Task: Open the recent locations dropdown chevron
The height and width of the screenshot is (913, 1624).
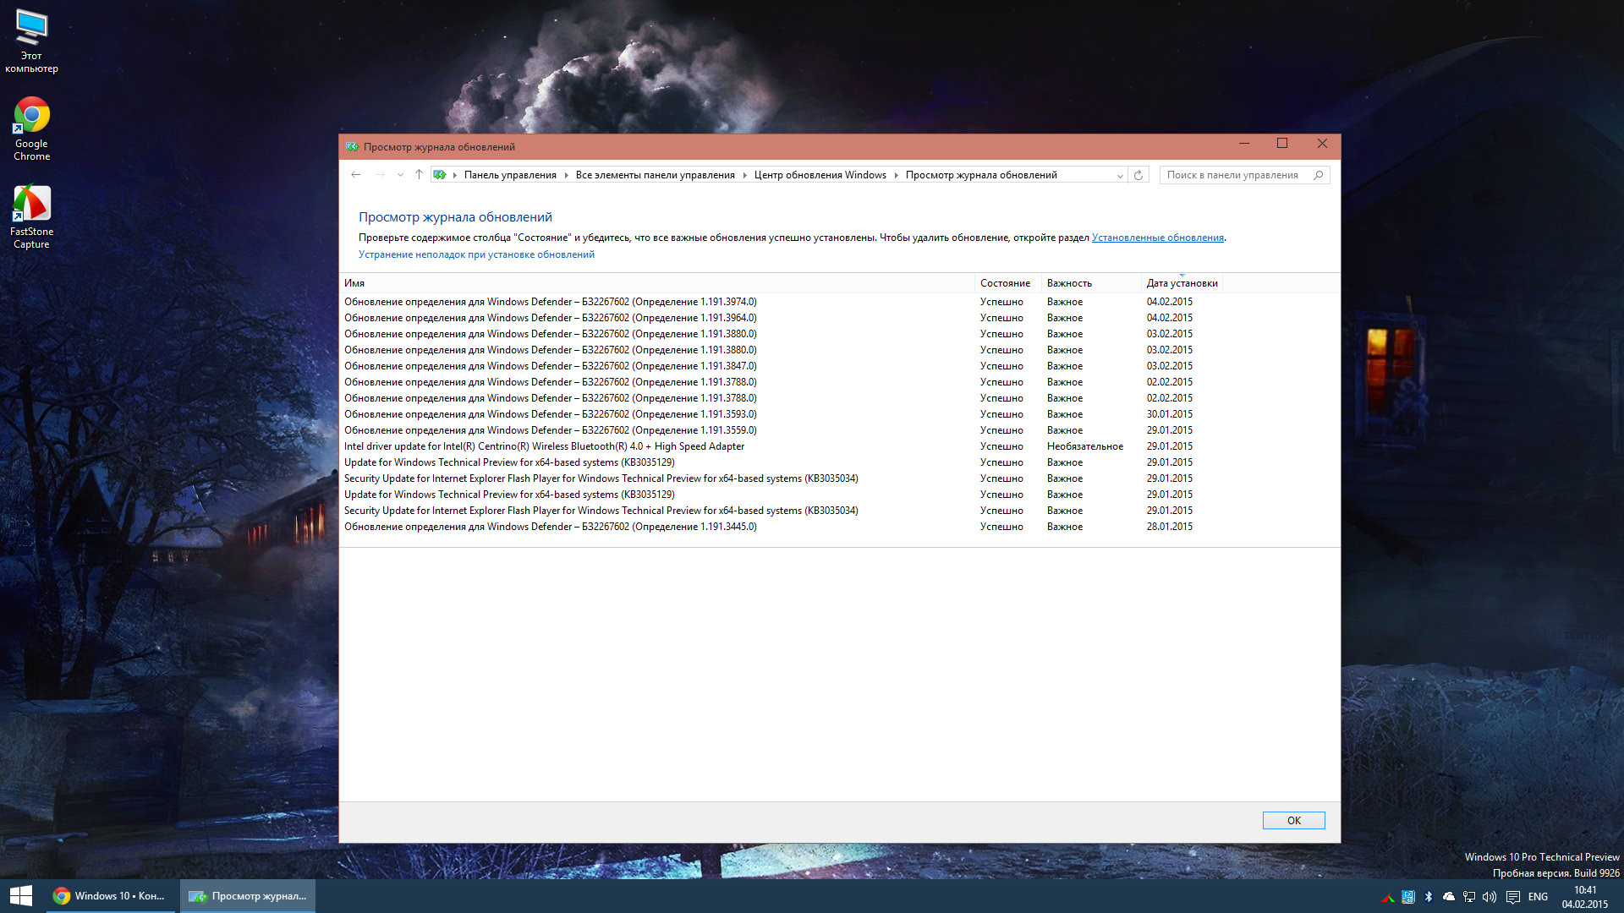Action: pos(400,175)
